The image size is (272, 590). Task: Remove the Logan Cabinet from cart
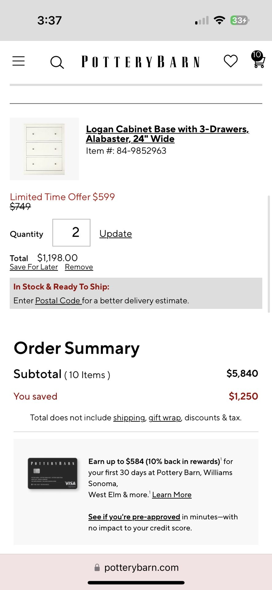point(79,267)
